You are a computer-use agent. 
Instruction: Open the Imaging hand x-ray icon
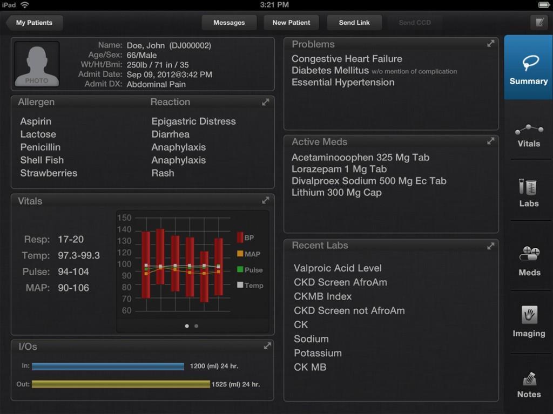tap(529, 315)
